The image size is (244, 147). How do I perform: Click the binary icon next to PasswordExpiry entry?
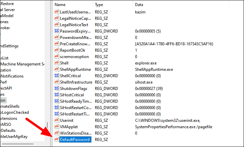[x=57, y=31]
